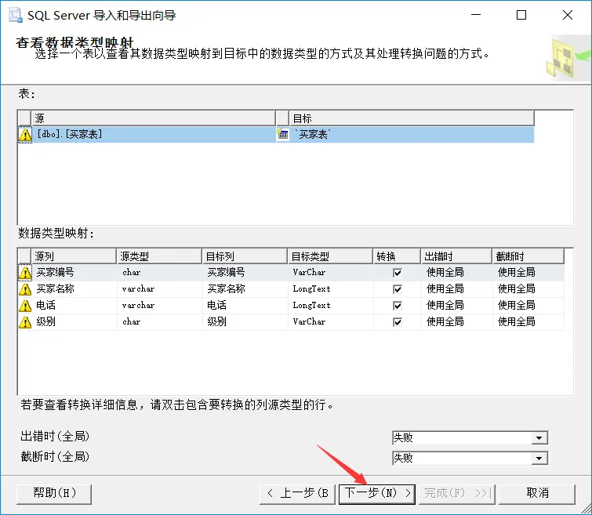The width and height of the screenshot is (592, 515).
Task: Click the warning icon in the 买家编号 row
Action: (25, 273)
